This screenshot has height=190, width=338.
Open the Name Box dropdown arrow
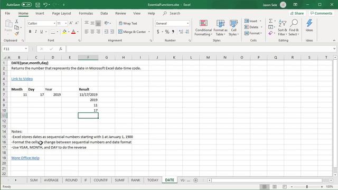pos(26,49)
